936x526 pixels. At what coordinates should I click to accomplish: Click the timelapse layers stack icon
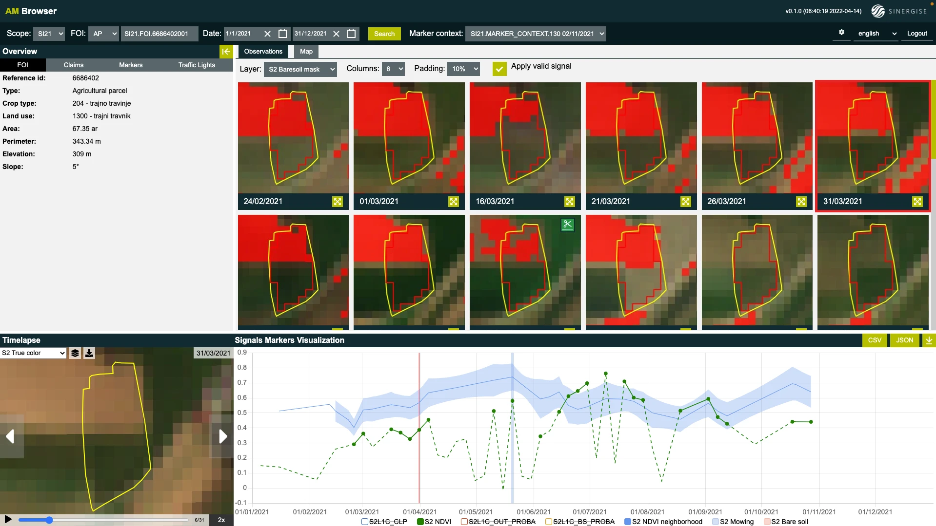tap(75, 353)
